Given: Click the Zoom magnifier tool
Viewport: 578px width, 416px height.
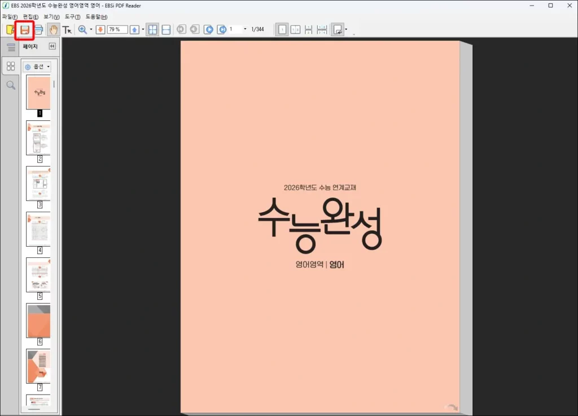Looking at the screenshot, I should pos(82,29).
